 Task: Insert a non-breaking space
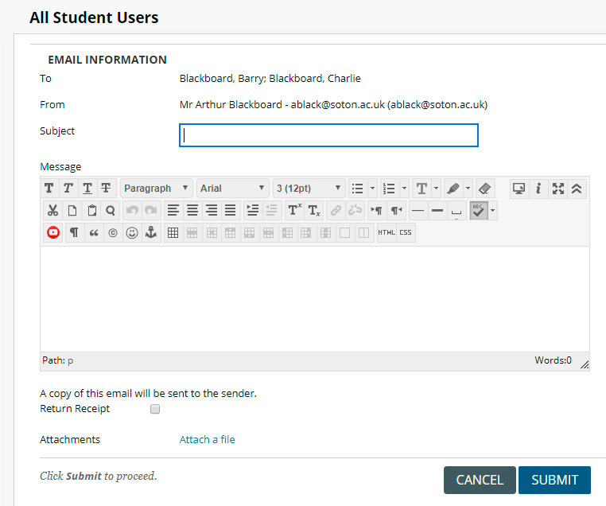coord(456,210)
